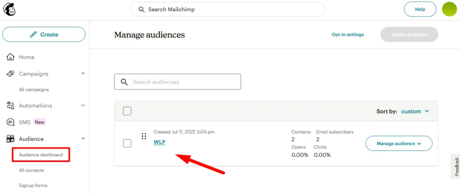Screen dimensions: 460x194
Task: Expand the Automations menu chevron
Action: point(83,105)
